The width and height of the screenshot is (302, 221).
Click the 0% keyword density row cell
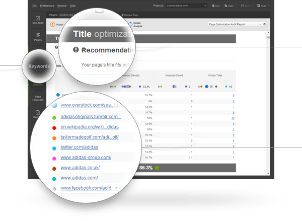pyautogui.click(x=150, y=101)
